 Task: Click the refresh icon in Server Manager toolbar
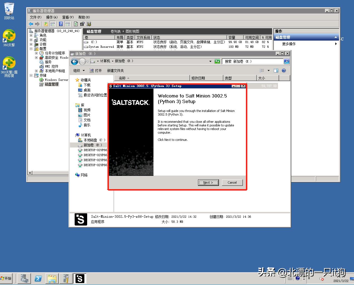76,24
